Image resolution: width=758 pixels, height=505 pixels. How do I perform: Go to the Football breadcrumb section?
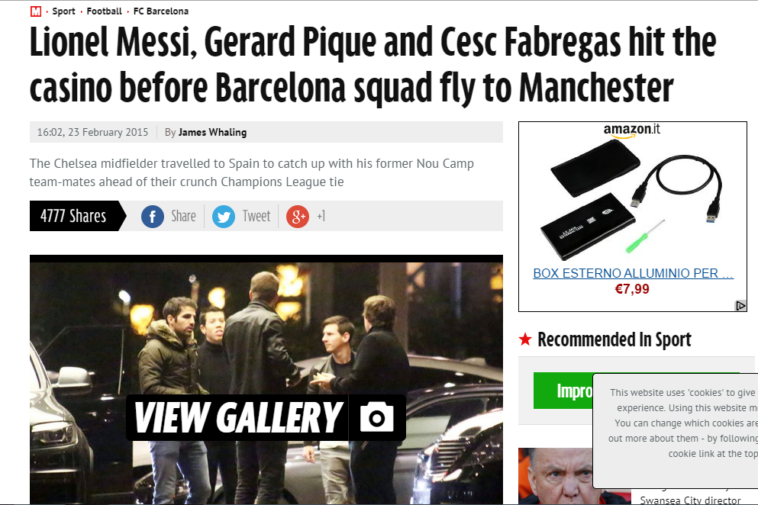pyautogui.click(x=104, y=11)
